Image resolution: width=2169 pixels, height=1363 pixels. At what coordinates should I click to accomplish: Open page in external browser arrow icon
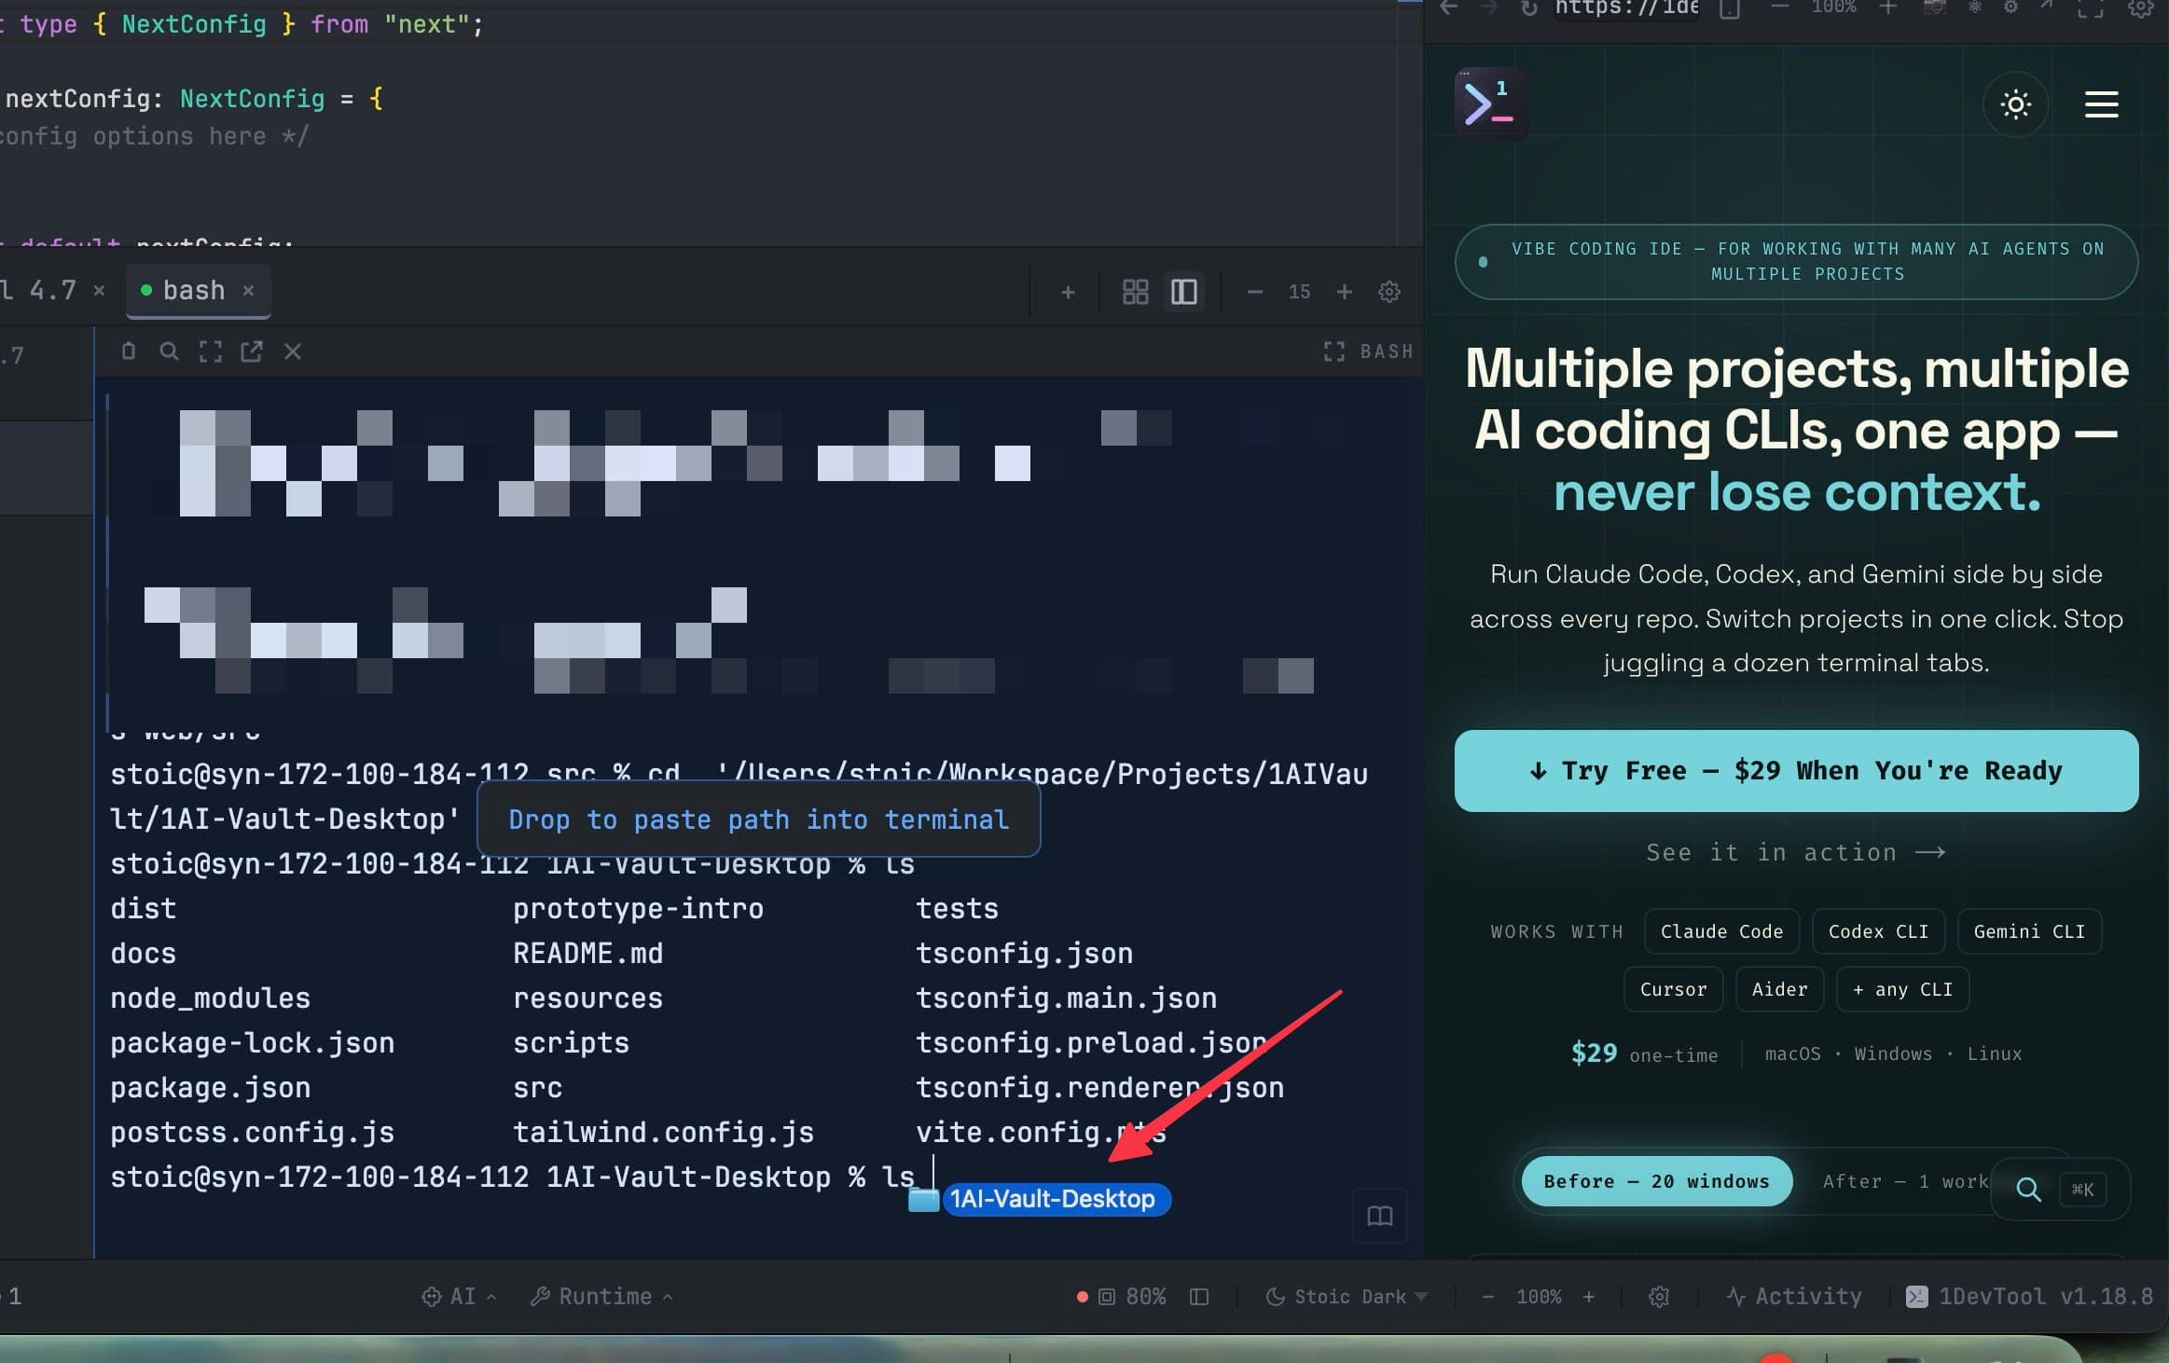(x=2046, y=7)
